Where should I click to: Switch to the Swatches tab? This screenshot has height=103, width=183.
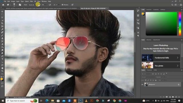point(149,9)
